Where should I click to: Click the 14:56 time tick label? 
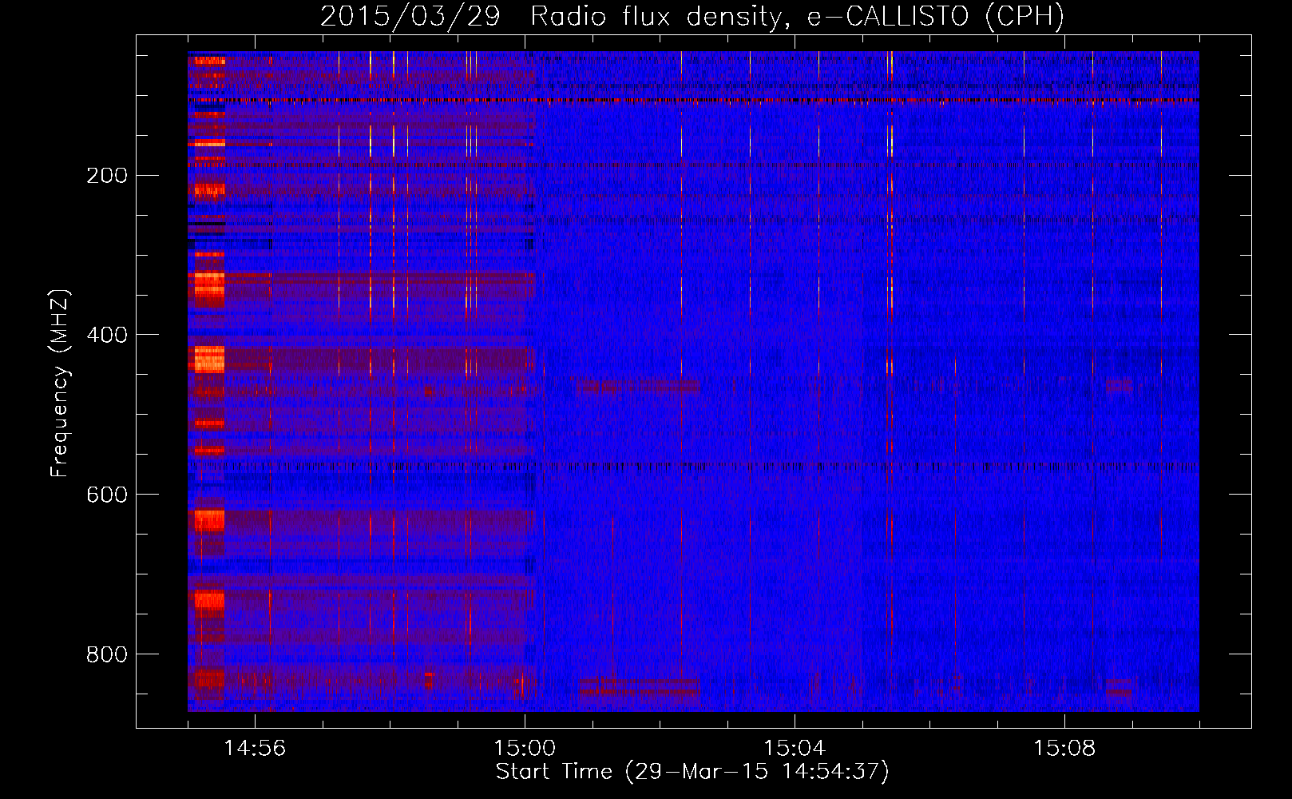click(x=255, y=749)
